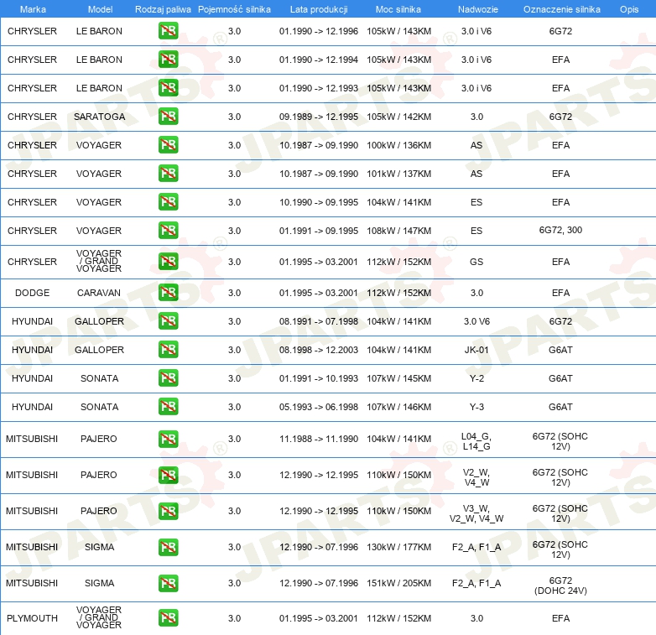
Task: Click fuel icon for Hyundai Galloper JK-01
Action: 168,350
